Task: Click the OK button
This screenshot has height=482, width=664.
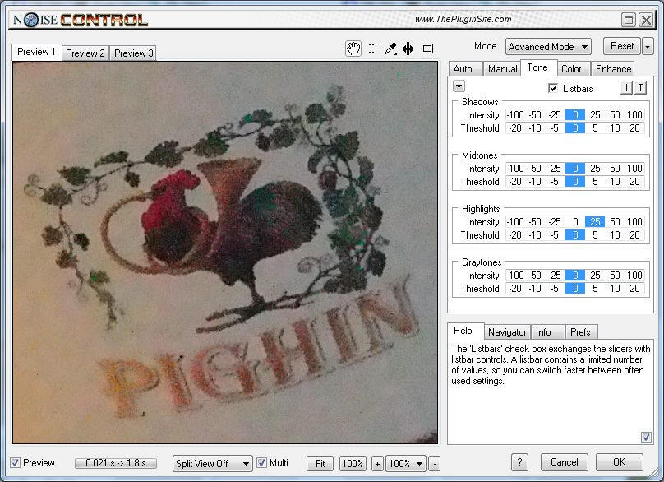Action: [619, 462]
